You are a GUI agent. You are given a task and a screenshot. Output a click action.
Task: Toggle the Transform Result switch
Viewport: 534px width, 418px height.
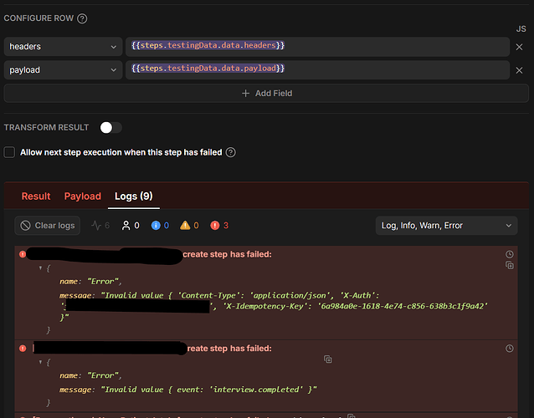(110, 128)
